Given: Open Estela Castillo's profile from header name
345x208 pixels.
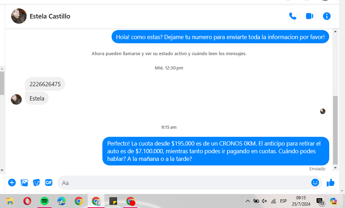Looking at the screenshot, I should click(x=50, y=16).
